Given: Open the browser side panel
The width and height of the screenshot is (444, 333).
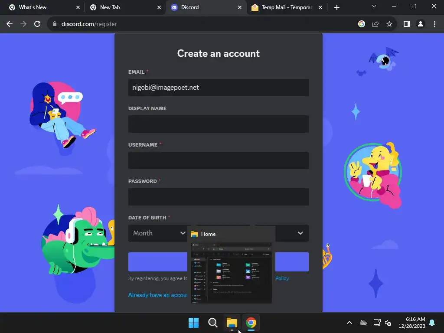Looking at the screenshot, I should point(407,24).
